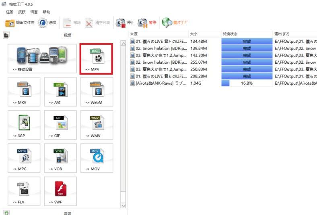The height and width of the screenshot is (215, 317).
Task: Click the music note icon beside 音频
Action: (x=6, y=213)
